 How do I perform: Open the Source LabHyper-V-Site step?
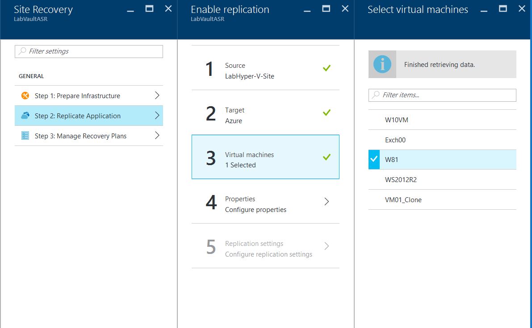265,71
